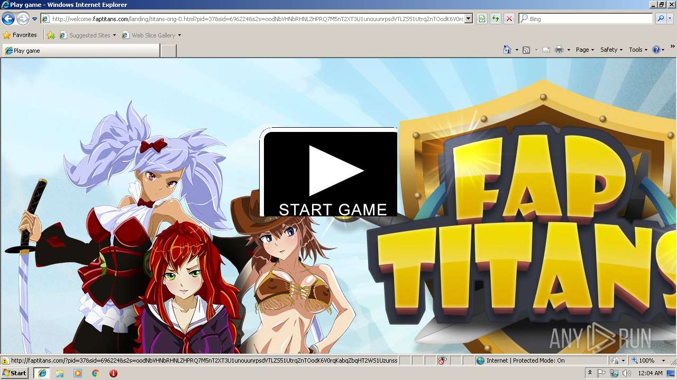Open the RSS feeds icon

coord(526,50)
